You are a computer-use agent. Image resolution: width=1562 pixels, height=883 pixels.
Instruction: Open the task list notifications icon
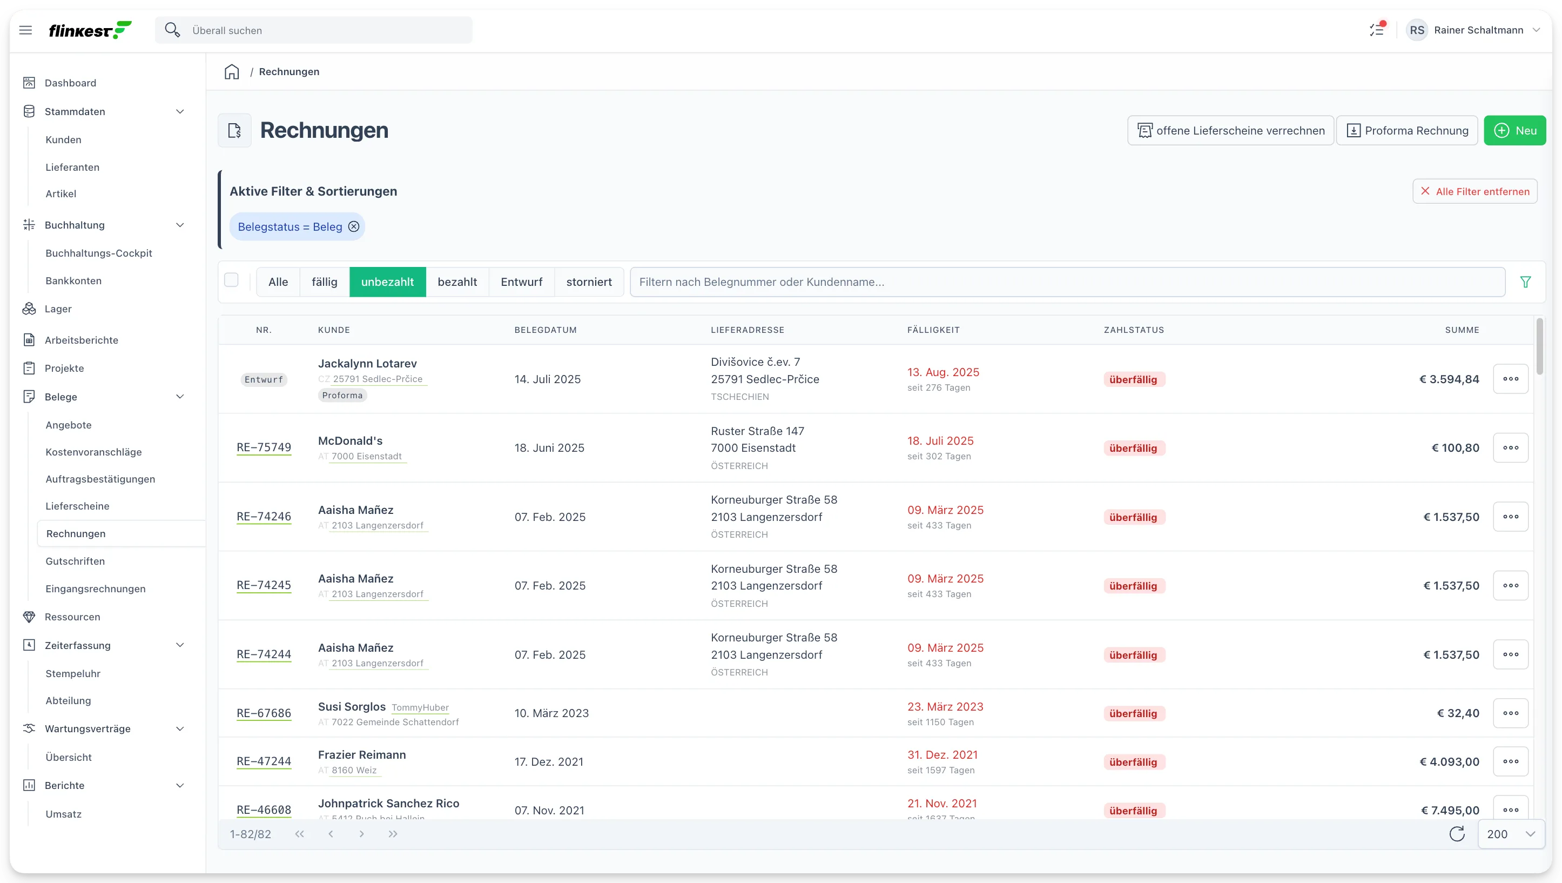click(x=1376, y=30)
